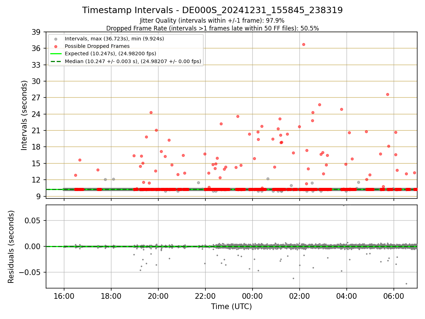Click the x-axis tick label '02:00'
The height and width of the screenshot is (319, 425).
coord(300,296)
